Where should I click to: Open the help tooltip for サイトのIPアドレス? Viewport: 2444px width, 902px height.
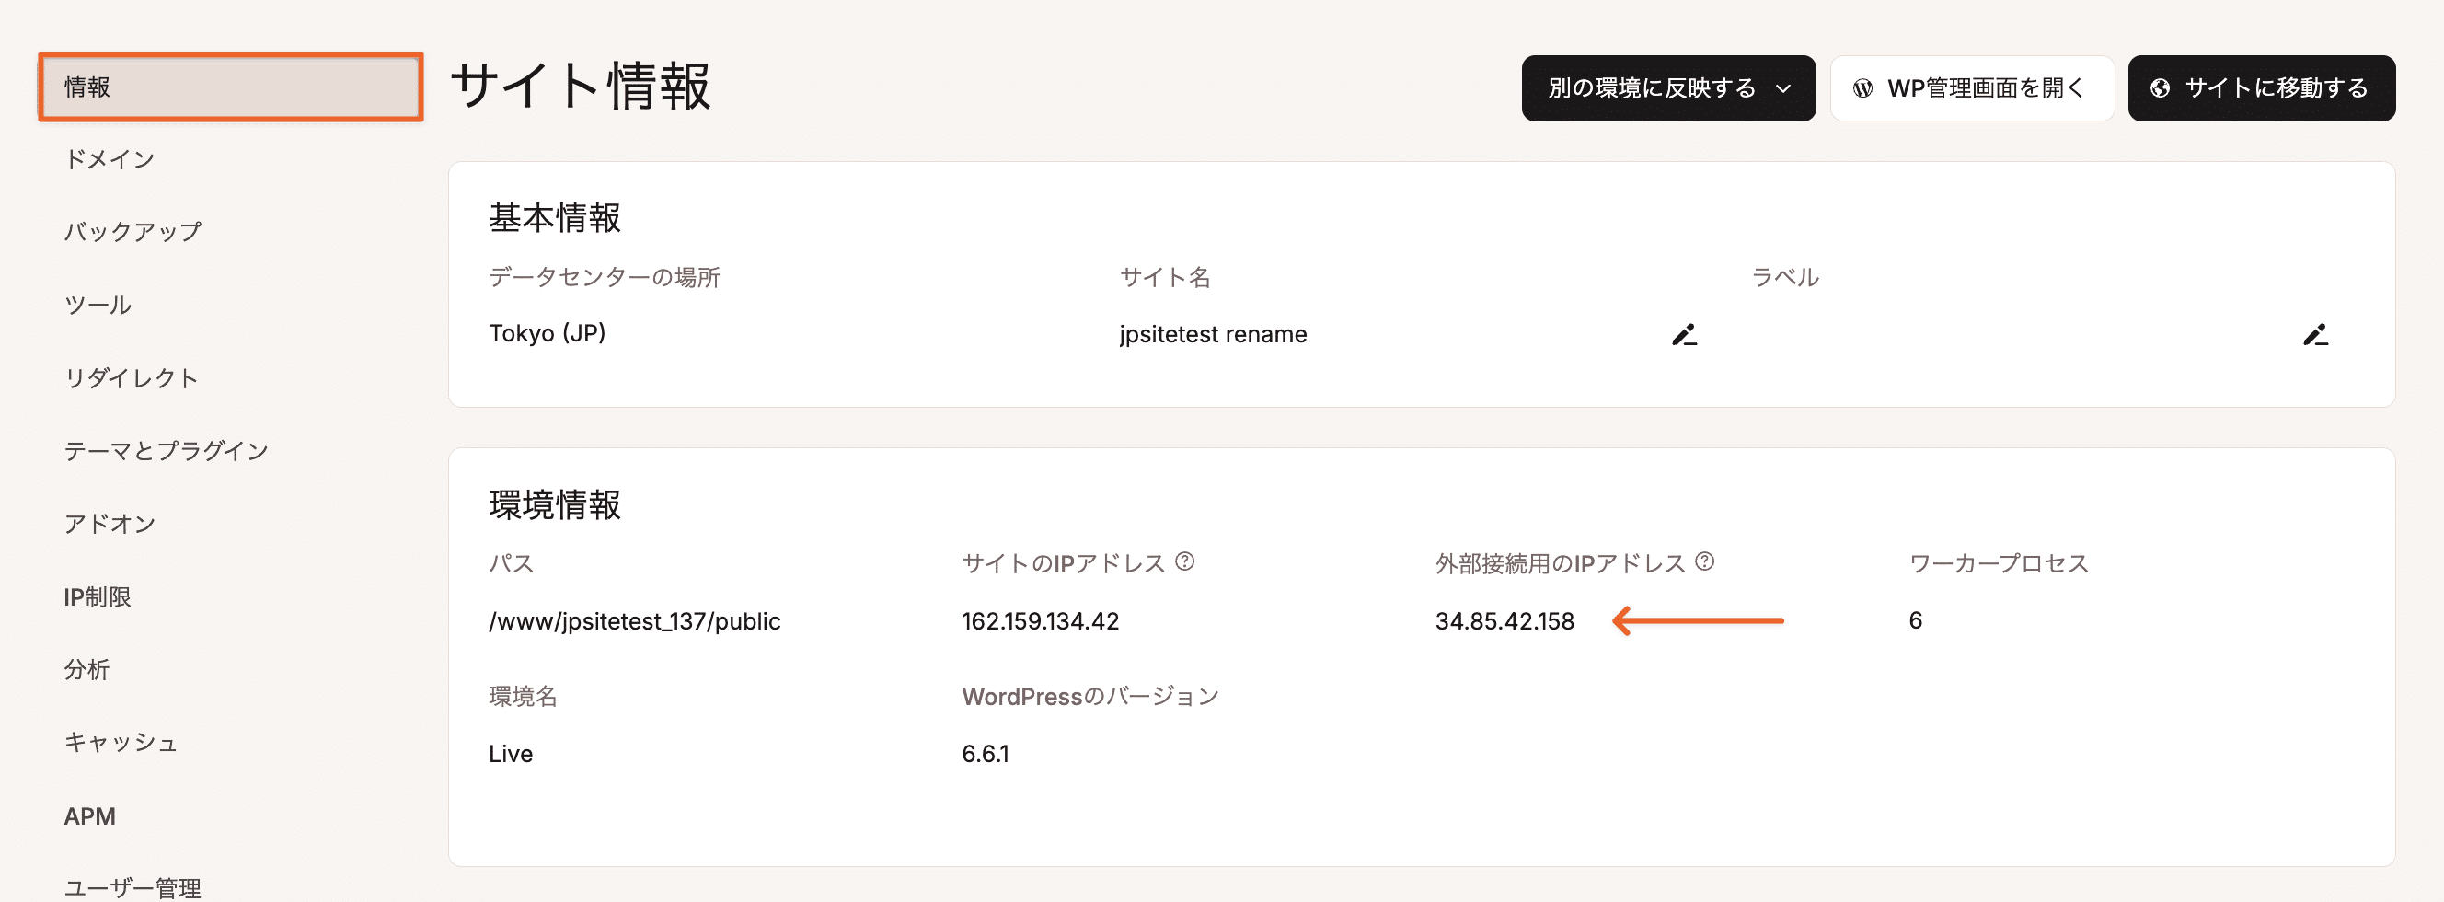point(1186,561)
